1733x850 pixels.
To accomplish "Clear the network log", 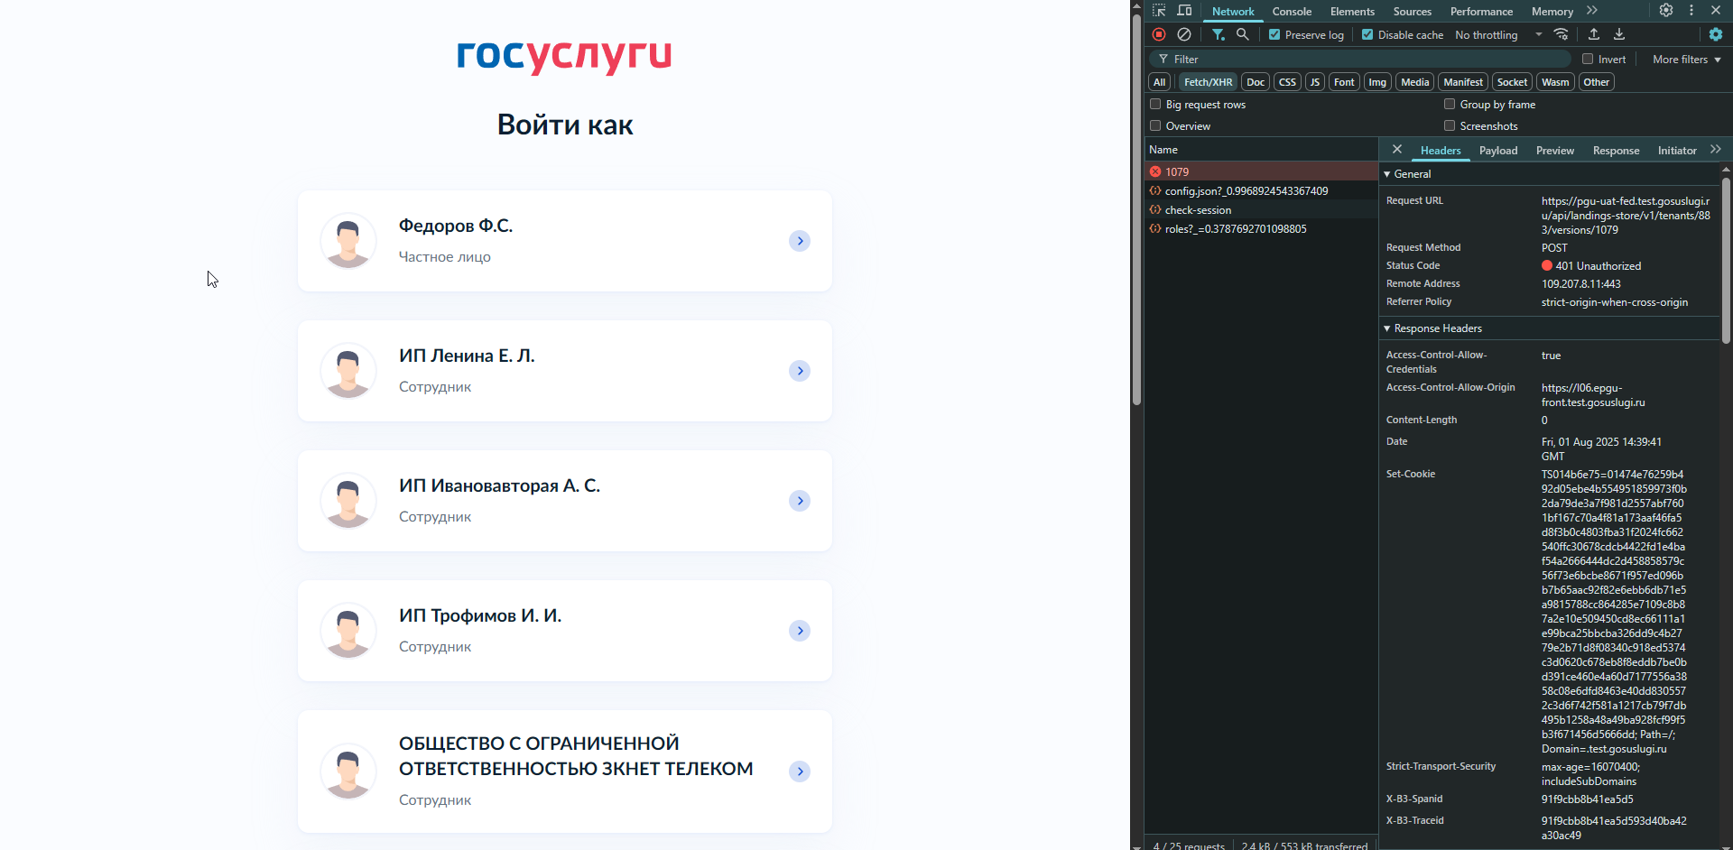I will (x=1184, y=34).
